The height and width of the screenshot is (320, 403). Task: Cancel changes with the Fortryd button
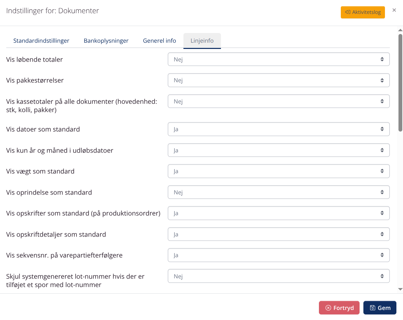pyautogui.click(x=339, y=308)
